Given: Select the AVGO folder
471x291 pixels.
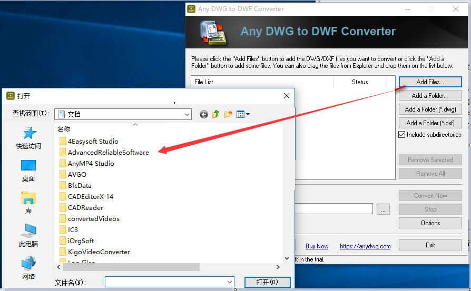Looking at the screenshot, I should (73, 175).
